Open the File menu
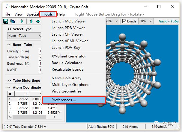 (x=7, y=14)
